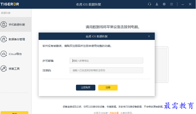Open the user account icon
The height and width of the screenshot is (114, 196).
click(157, 4)
